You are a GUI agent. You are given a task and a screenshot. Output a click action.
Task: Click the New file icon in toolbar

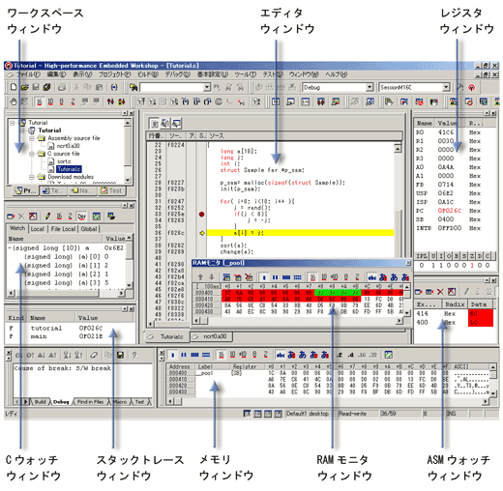pyautogui.click(x=14, y=87)
